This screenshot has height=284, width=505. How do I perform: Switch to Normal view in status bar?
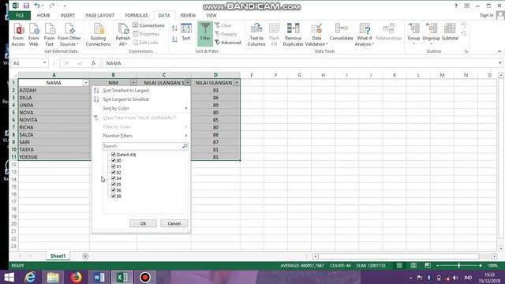click(x=399, y=265)
